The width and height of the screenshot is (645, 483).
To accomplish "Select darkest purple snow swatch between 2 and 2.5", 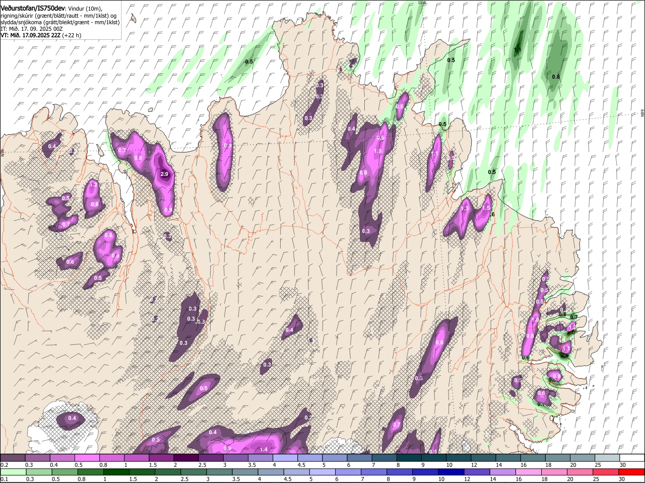I will click(186, 458).
